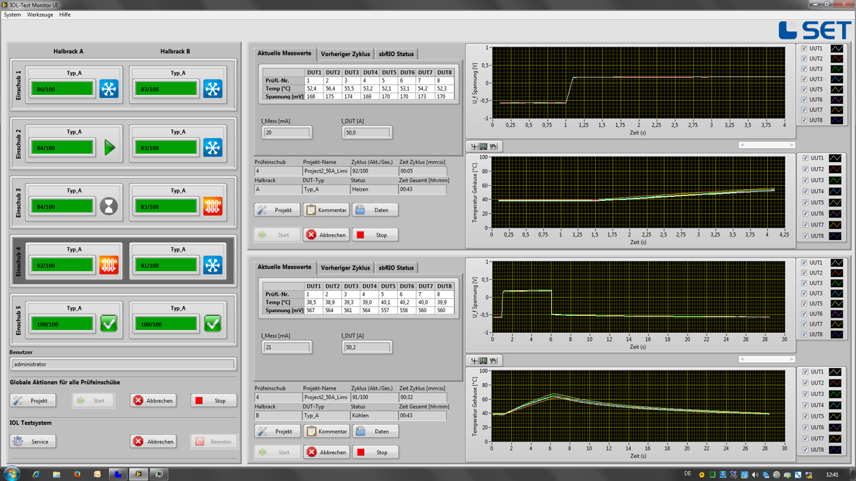Open Firefox from the taskbar

pos(77,475)
